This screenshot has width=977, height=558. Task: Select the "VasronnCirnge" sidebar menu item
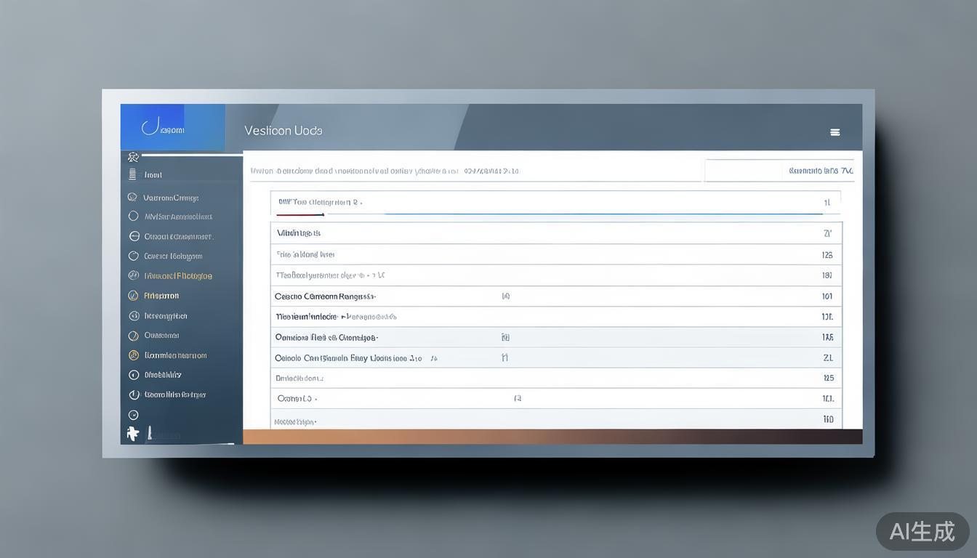(x=171, y=198)
